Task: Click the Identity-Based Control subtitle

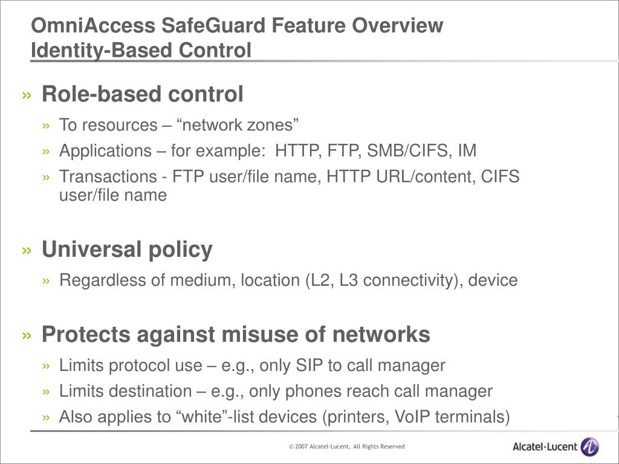Action: 141,51
